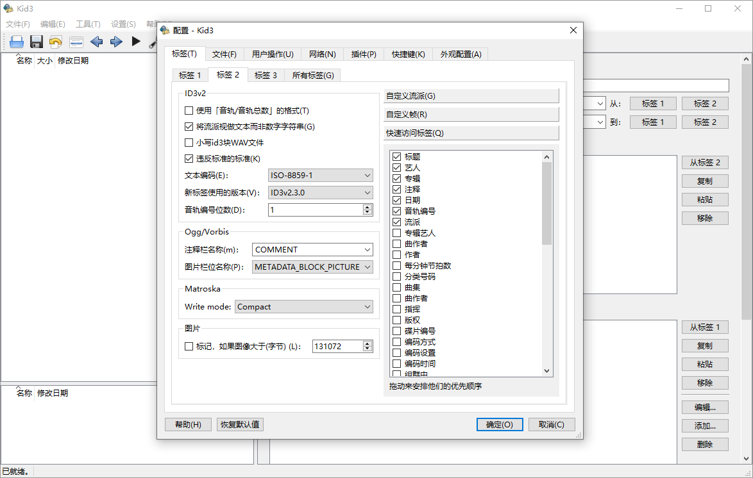The height and width of the screenshot is (478, 753).
Task: Click 添加... button in main window
Action: click(705, 425)
